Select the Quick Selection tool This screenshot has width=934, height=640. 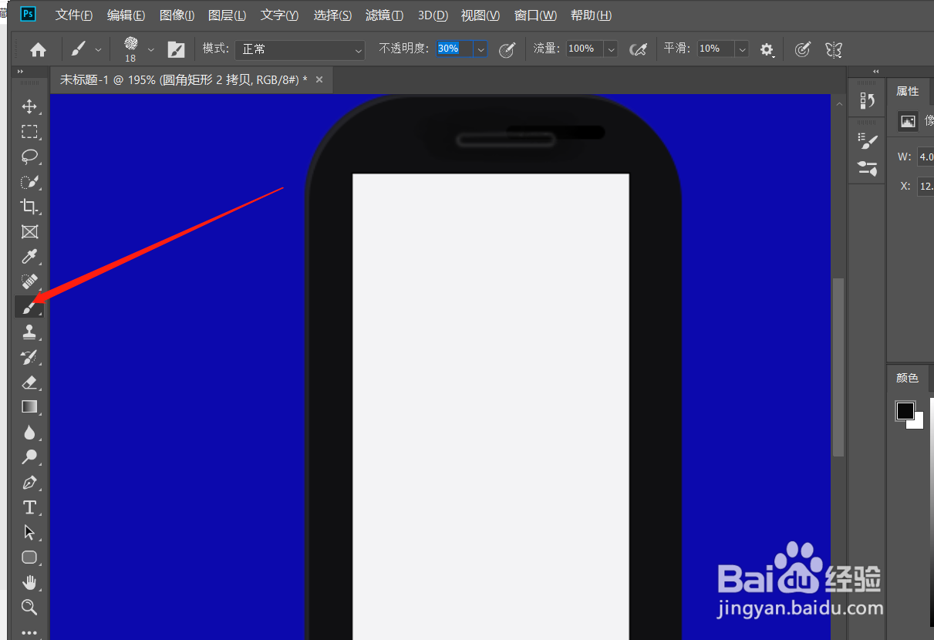click(29, 182)
